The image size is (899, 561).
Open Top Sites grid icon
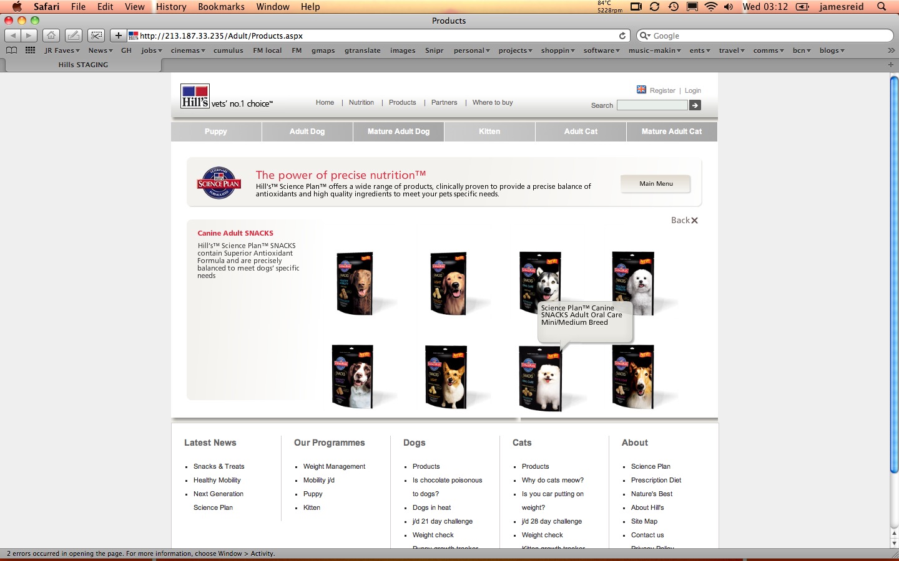pos(30,50)
